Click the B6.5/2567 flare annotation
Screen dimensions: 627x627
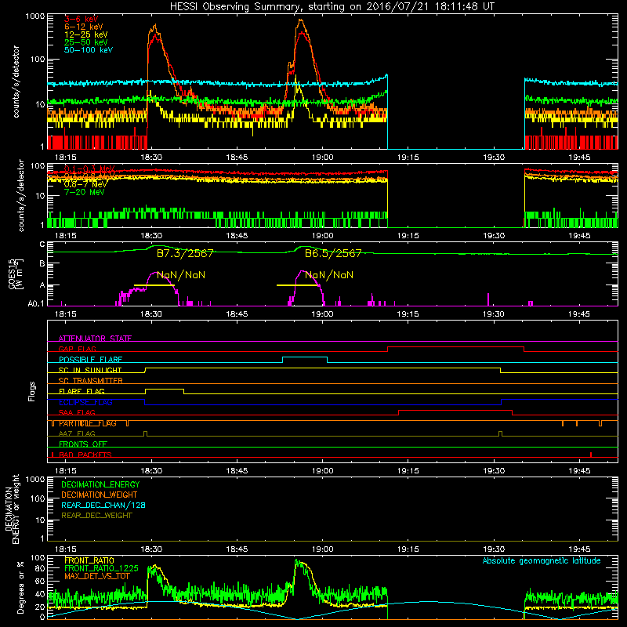click(333, 253)
